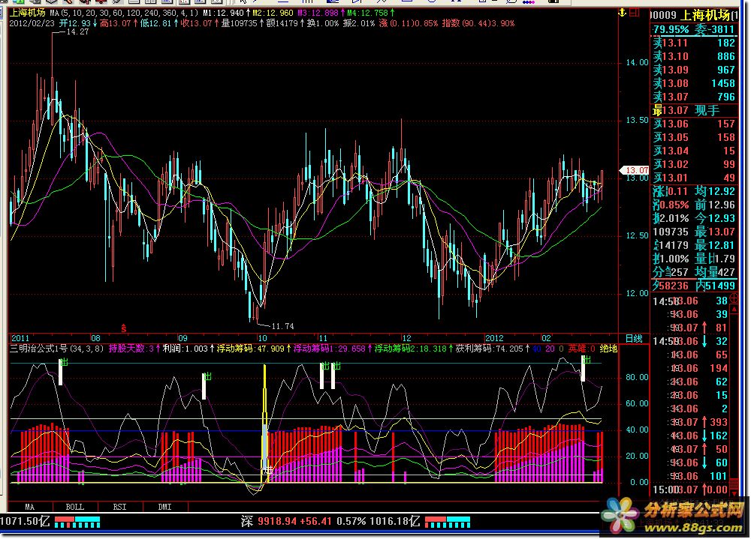Click the trade list scrollbar thumb
The width and height of the screenshot is (751, 539).
tap(734, 483)
